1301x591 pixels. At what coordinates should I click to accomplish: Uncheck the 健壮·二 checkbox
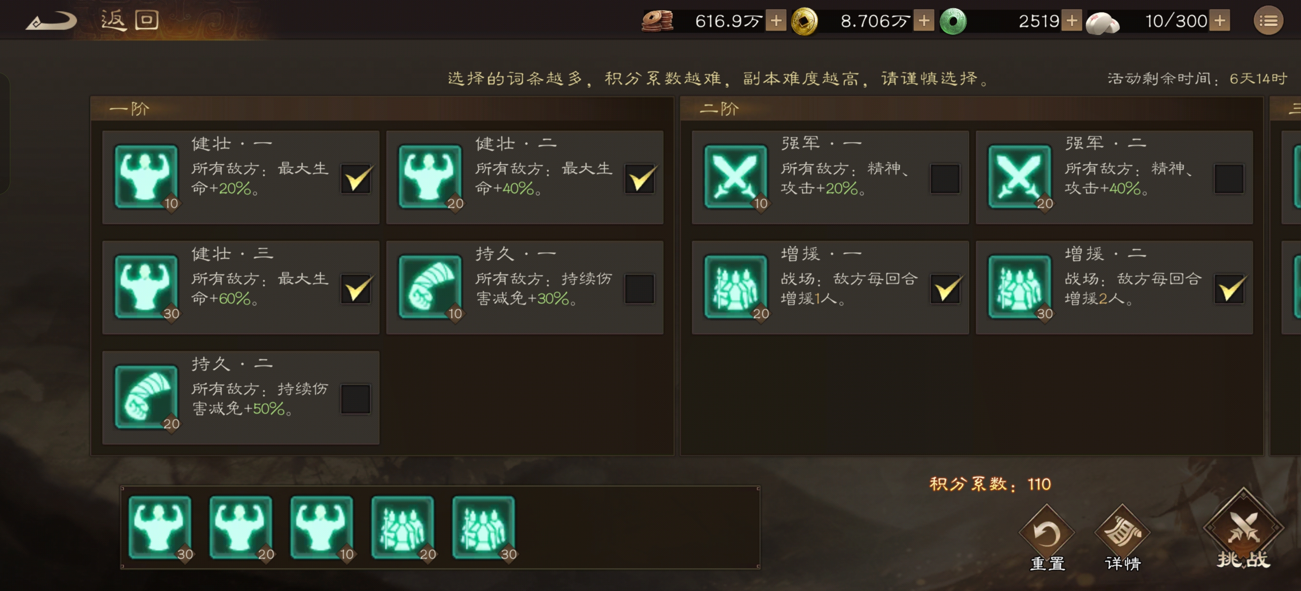click(640, 178)
